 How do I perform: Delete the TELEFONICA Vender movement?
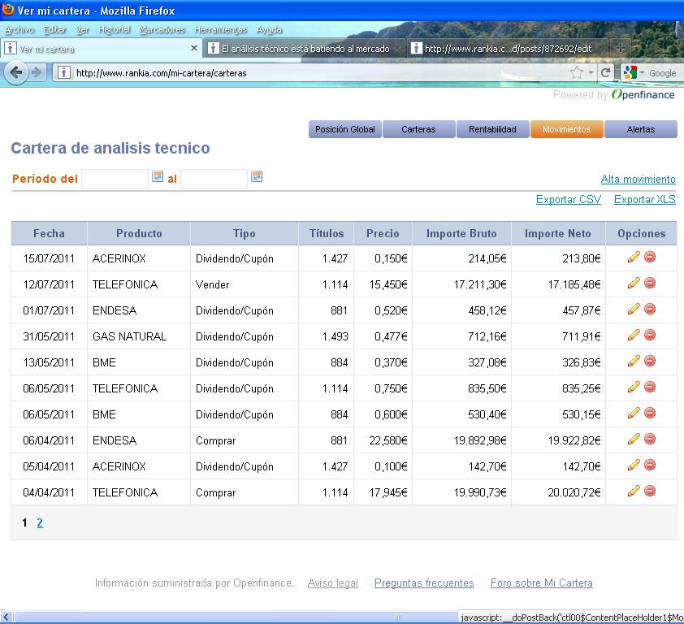[650, 284]
